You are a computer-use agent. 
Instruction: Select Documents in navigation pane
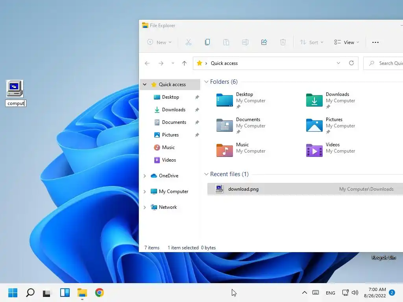pyautogui.click(x=174, y=122)
